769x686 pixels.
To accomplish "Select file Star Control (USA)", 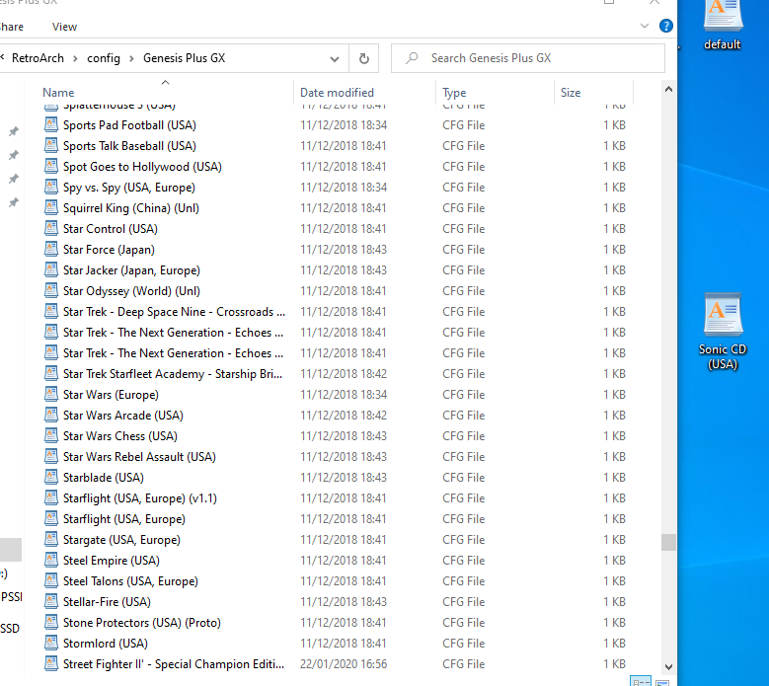I will coord(111,229).
